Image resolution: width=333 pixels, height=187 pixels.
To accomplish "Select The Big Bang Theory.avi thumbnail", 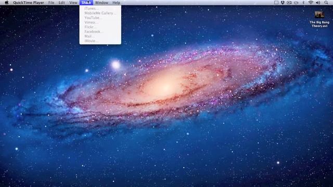I will [x=319, y=15].
